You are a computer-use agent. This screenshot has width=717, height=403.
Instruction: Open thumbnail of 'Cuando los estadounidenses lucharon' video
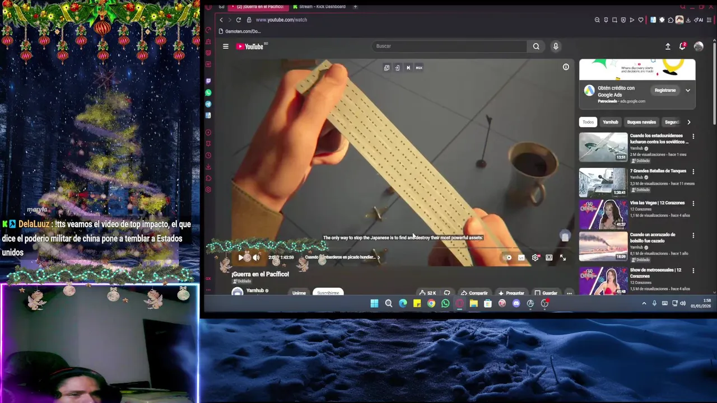(x=603, y=147)
